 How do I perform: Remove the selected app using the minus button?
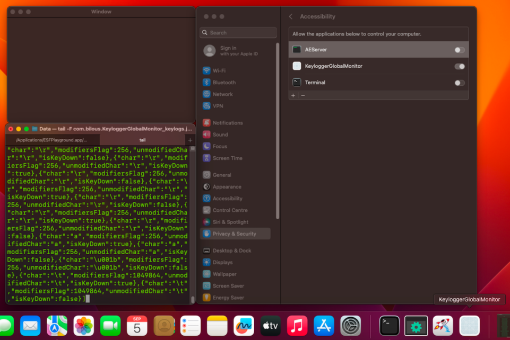pyautogui.click(x=302, y=95)
